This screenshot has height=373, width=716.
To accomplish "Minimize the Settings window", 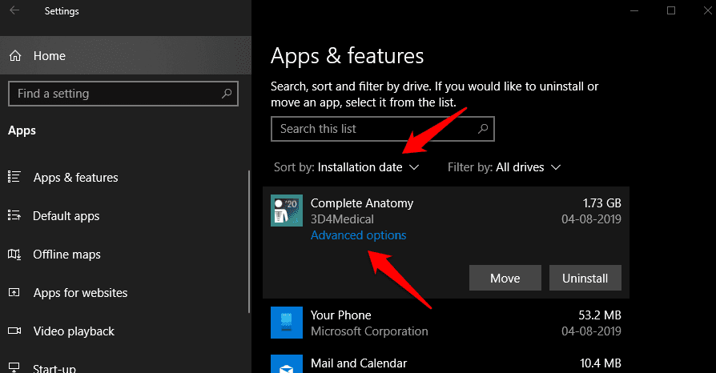I will point(634,10).
